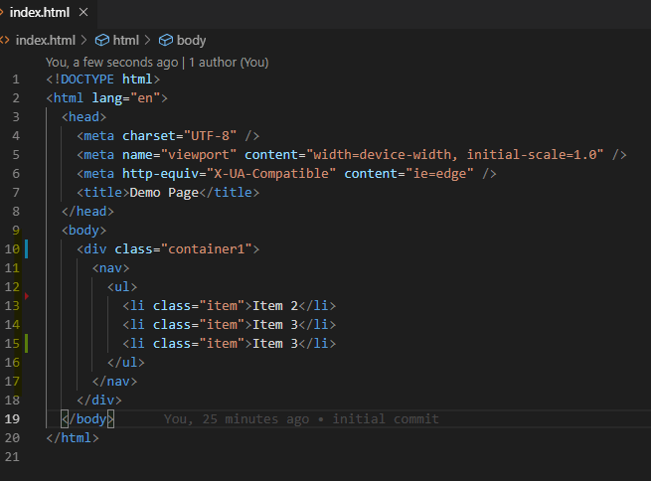
Task: Click 'Item 3' text on line 15
Action: 275,344
